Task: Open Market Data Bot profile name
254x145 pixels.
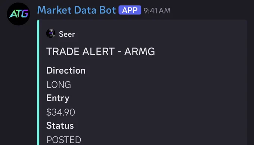Action: pos(77,10)
